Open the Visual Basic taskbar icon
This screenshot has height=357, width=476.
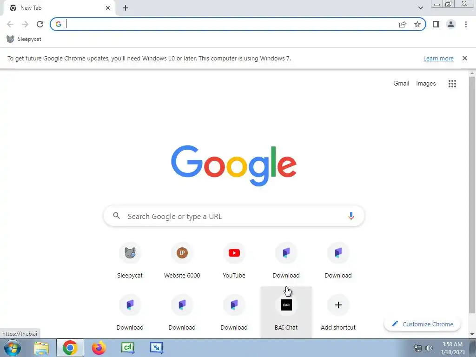coord(157,348)
